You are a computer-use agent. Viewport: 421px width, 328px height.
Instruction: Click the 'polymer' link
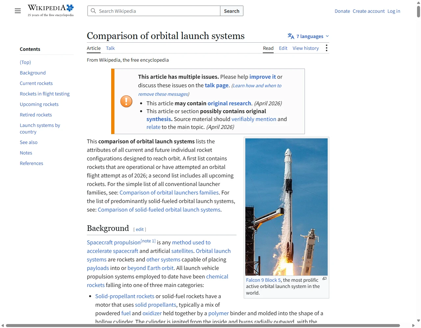pyautogui.click(x=218, y=313)
